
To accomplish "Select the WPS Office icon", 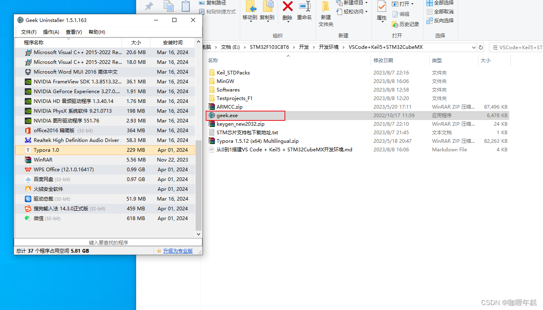I will tap(28, 170).
